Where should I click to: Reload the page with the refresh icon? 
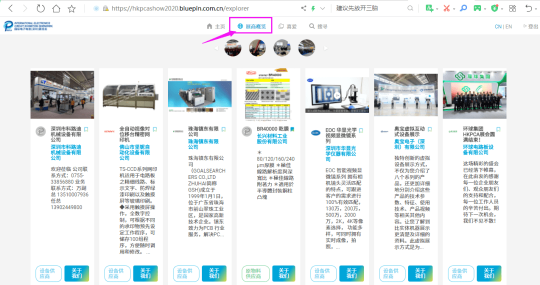pyautogui.click(x=40, y=8)
